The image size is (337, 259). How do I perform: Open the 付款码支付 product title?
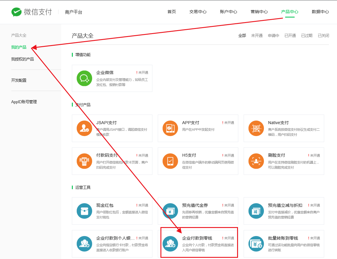(x=107, y=155)
